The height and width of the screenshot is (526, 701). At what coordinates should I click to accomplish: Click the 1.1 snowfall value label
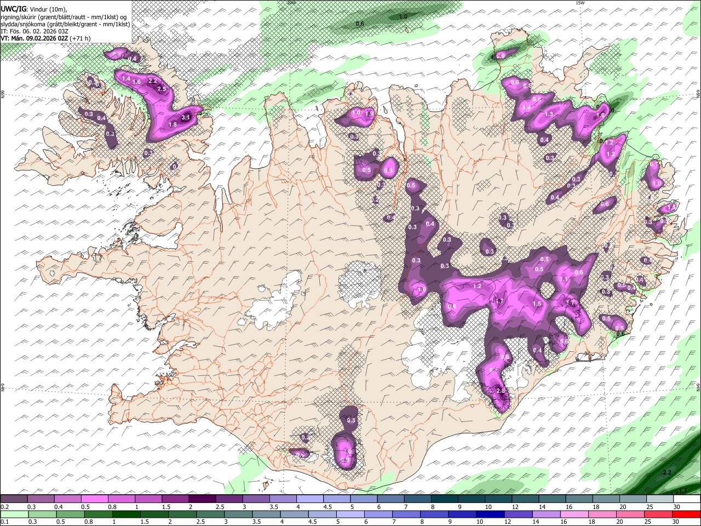pos(564,279)
